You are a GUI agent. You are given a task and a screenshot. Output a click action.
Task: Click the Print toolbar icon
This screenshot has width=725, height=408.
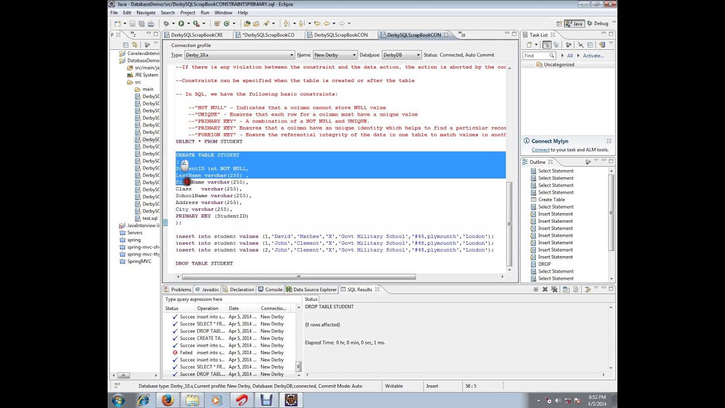click(x=151, y=24)
